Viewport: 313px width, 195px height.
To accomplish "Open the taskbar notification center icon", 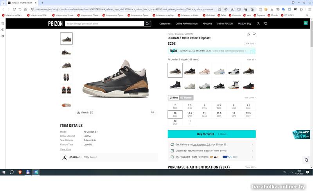I will pyautogui.click(x=308, y=172).
